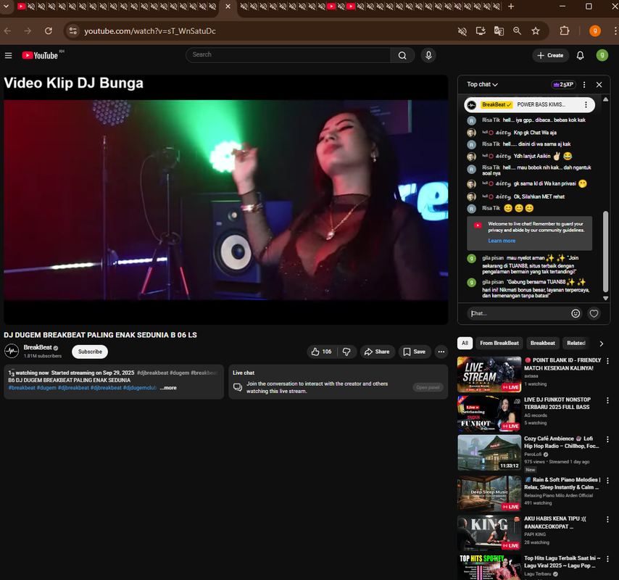Open Rain & Soft Piano Melodies thumbnail
Viewport: 619px width, 580px height.
(489, 494)
